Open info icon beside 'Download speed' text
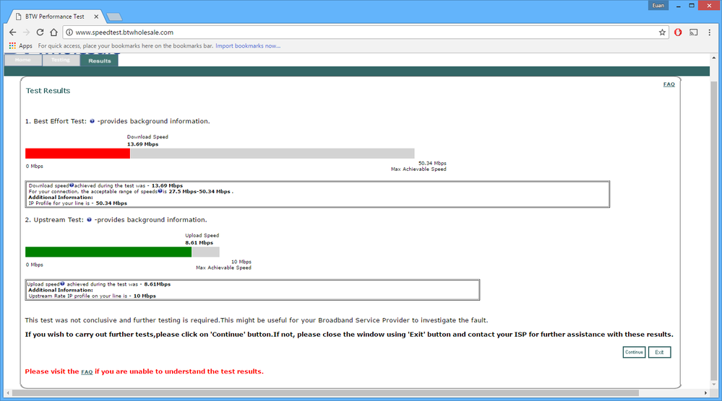The image size is (722, 401). click(72, 185)
